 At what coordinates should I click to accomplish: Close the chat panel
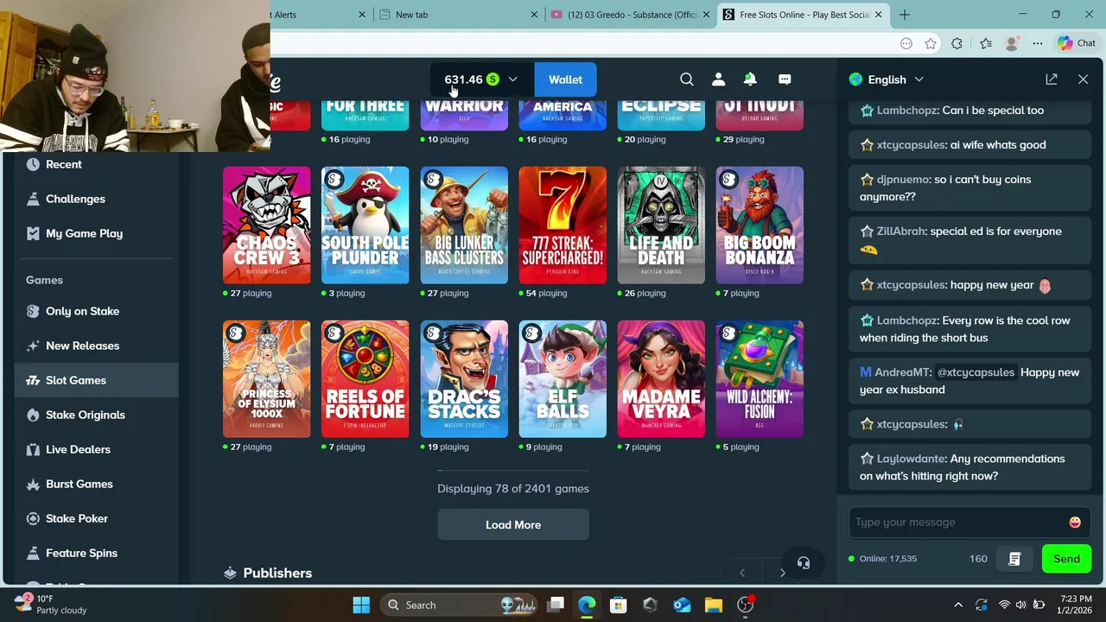pyautogui.click(x=1084, y=79)
